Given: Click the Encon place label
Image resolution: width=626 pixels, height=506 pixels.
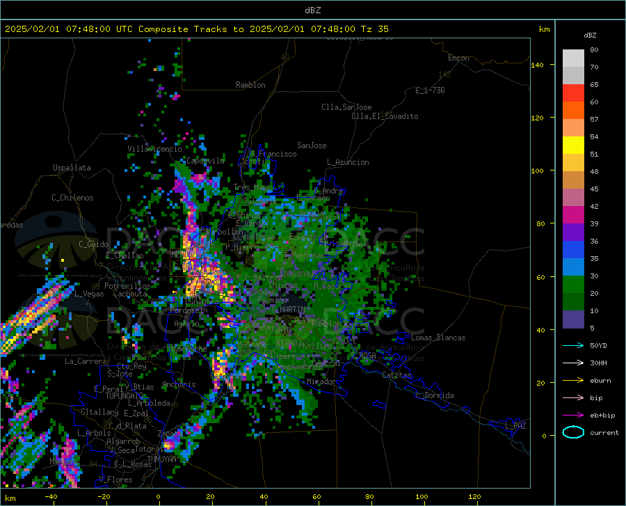Looking at the screenshot, I should coord(458,58).
